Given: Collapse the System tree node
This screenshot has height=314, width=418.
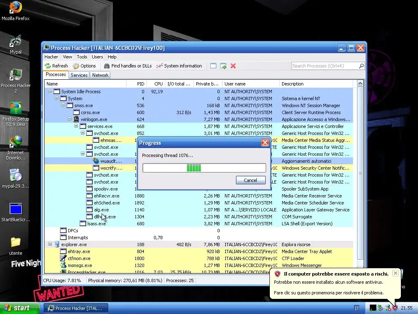Looking at the screenshot, I should pyautogui.click(x=56, y=98).
